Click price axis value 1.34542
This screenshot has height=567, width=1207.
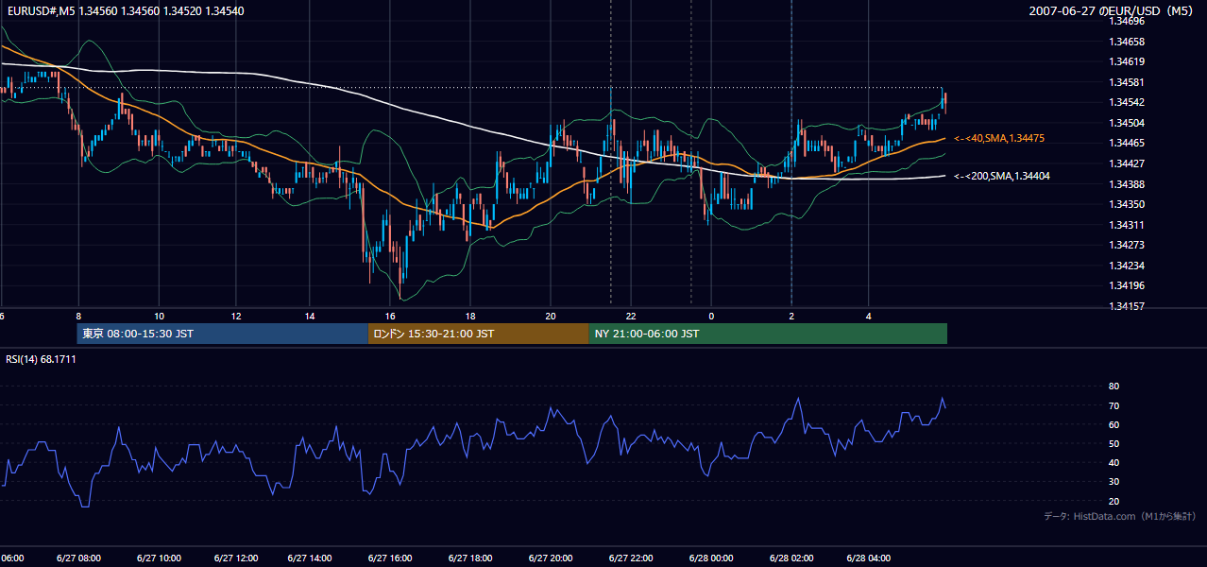(1126, 102)
